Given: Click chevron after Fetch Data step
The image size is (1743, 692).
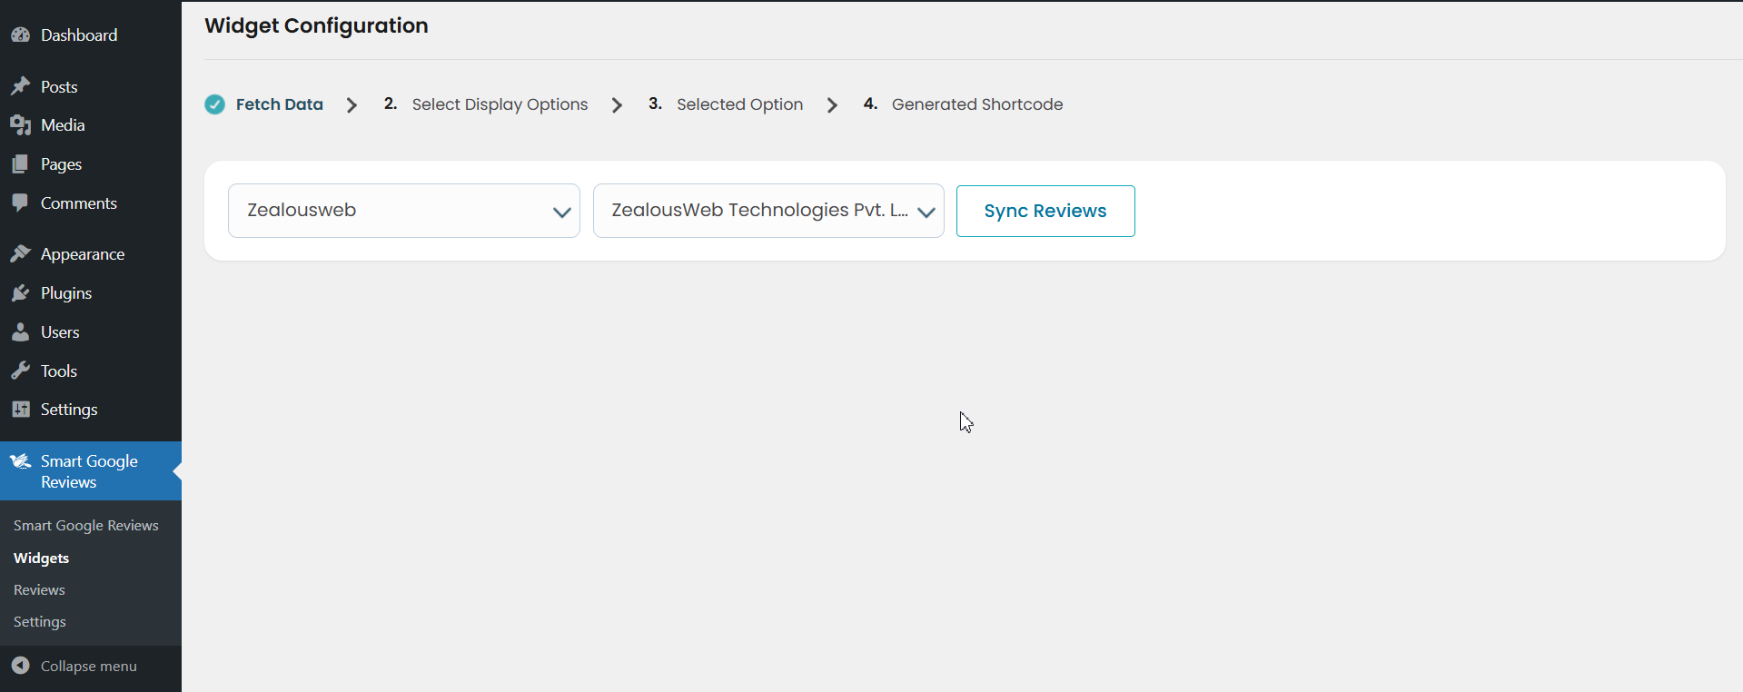Looking at the screenshot, I should coord(352,105).
